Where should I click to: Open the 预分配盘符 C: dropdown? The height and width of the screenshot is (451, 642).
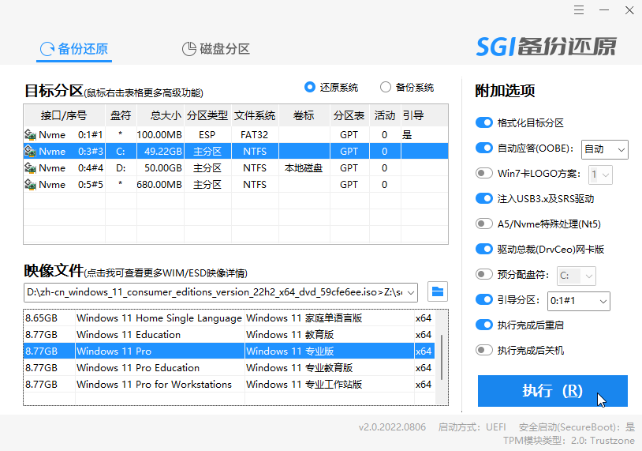(x=576, y=276)
